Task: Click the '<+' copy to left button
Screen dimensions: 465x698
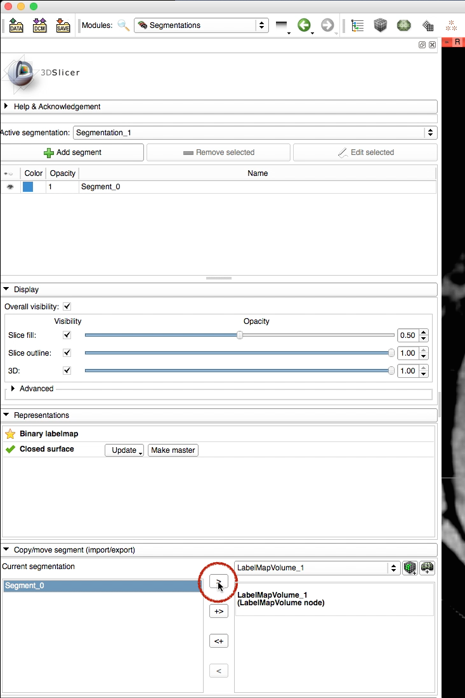Action: (x=219, y=641)
